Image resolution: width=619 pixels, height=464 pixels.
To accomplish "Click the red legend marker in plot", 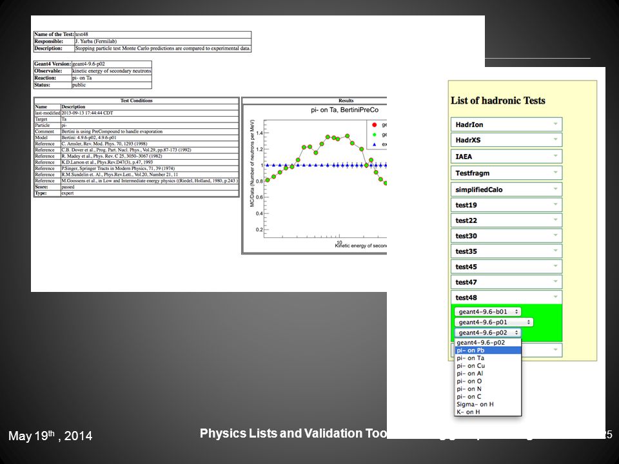I will pyautogui.click(x=374, y=124).
